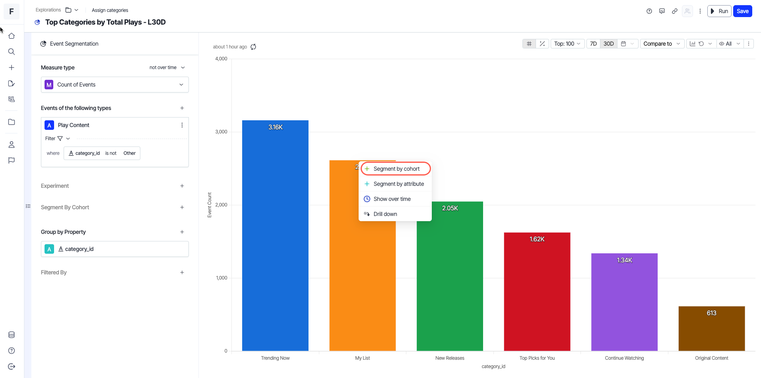
Task: Select Show over time menu option
Action: point(392,199)
